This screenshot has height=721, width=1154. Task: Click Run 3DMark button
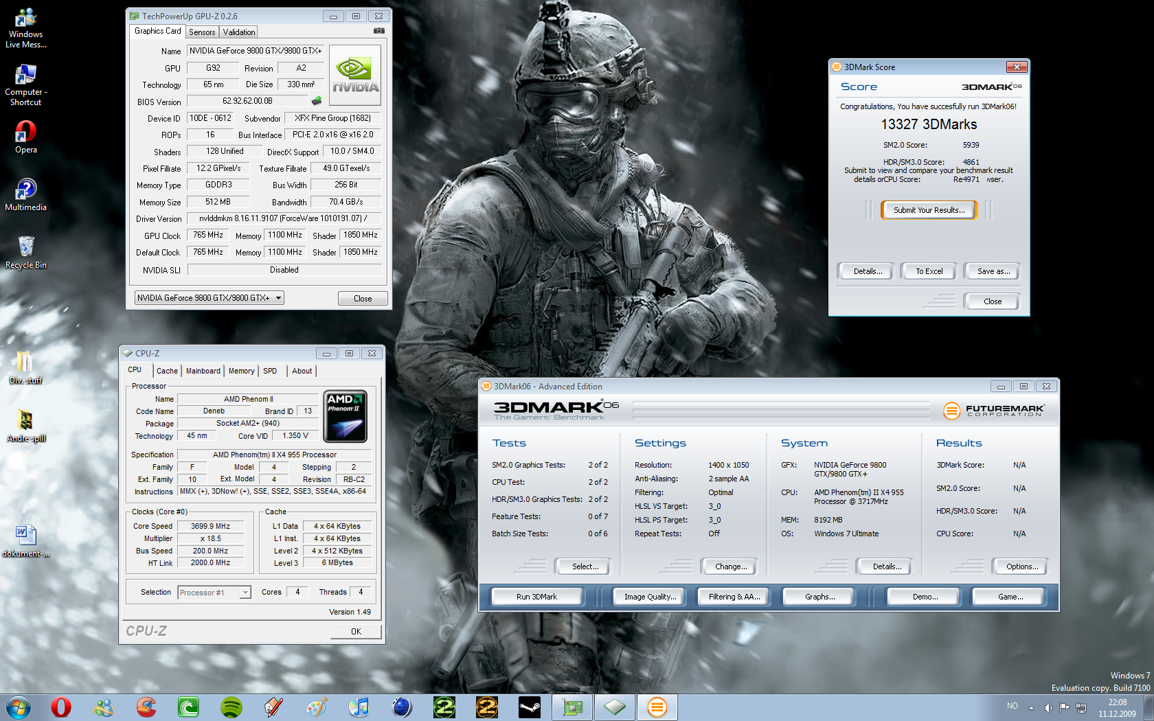coord(537,597)
